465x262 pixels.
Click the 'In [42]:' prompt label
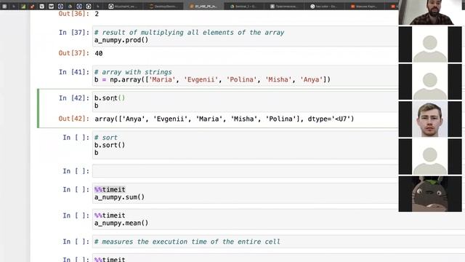[x=74, y=98]
